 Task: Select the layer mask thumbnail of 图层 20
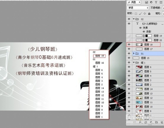click(149, 40)
